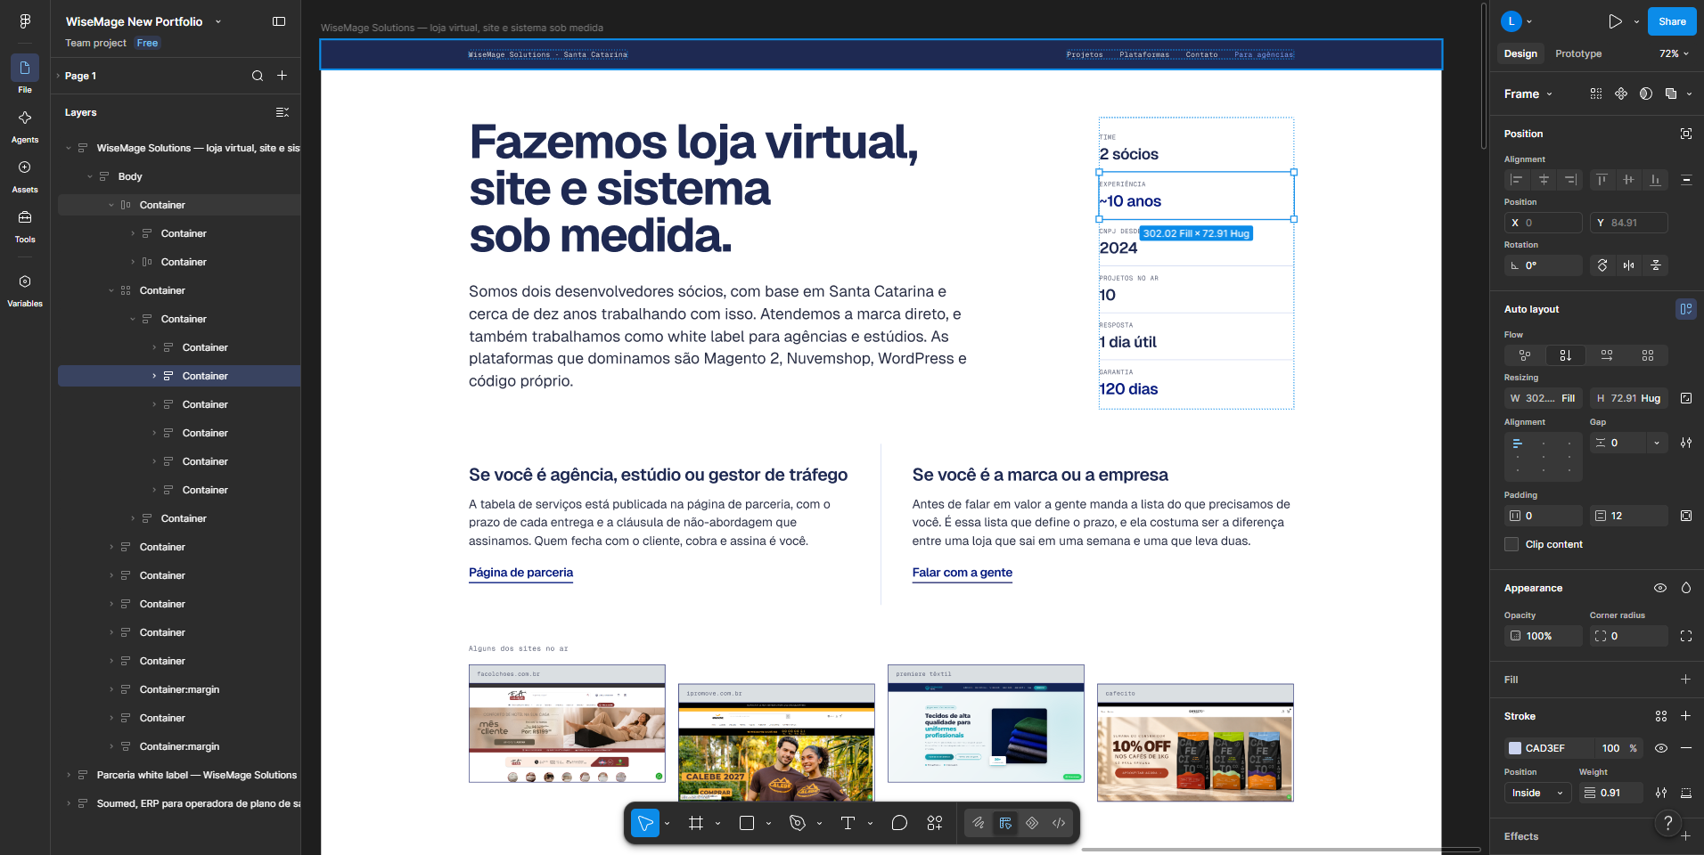The image size is (1704, 855).
Task: Select the Comment tool
Action: [899, 823]
